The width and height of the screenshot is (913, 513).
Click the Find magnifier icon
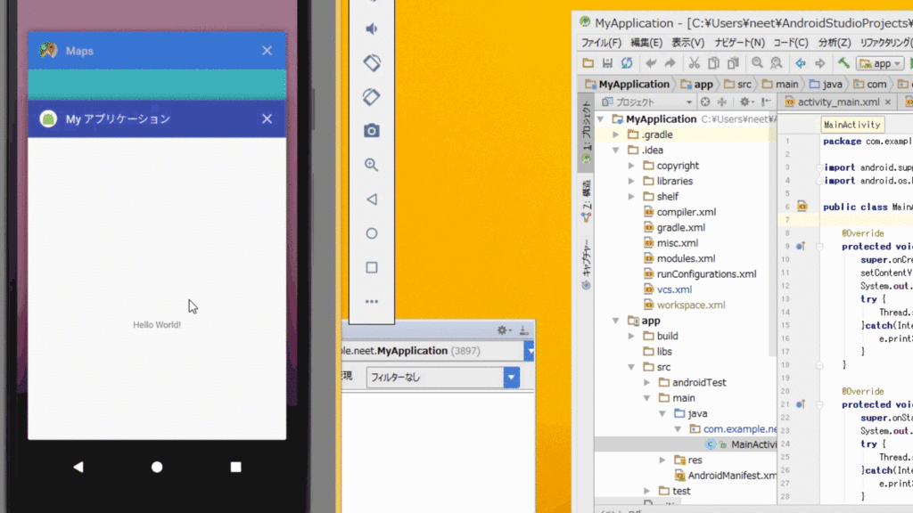pos(757,63)
